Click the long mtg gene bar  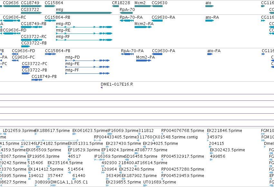84,13
